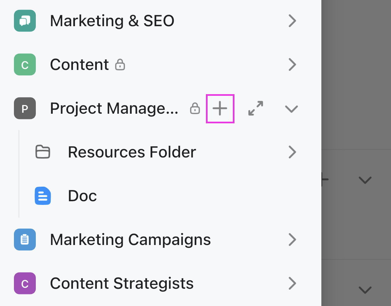The width and height of the screenshot is (391, 306).
Task: Select the Resources Folder label
Action: point(132,152)
